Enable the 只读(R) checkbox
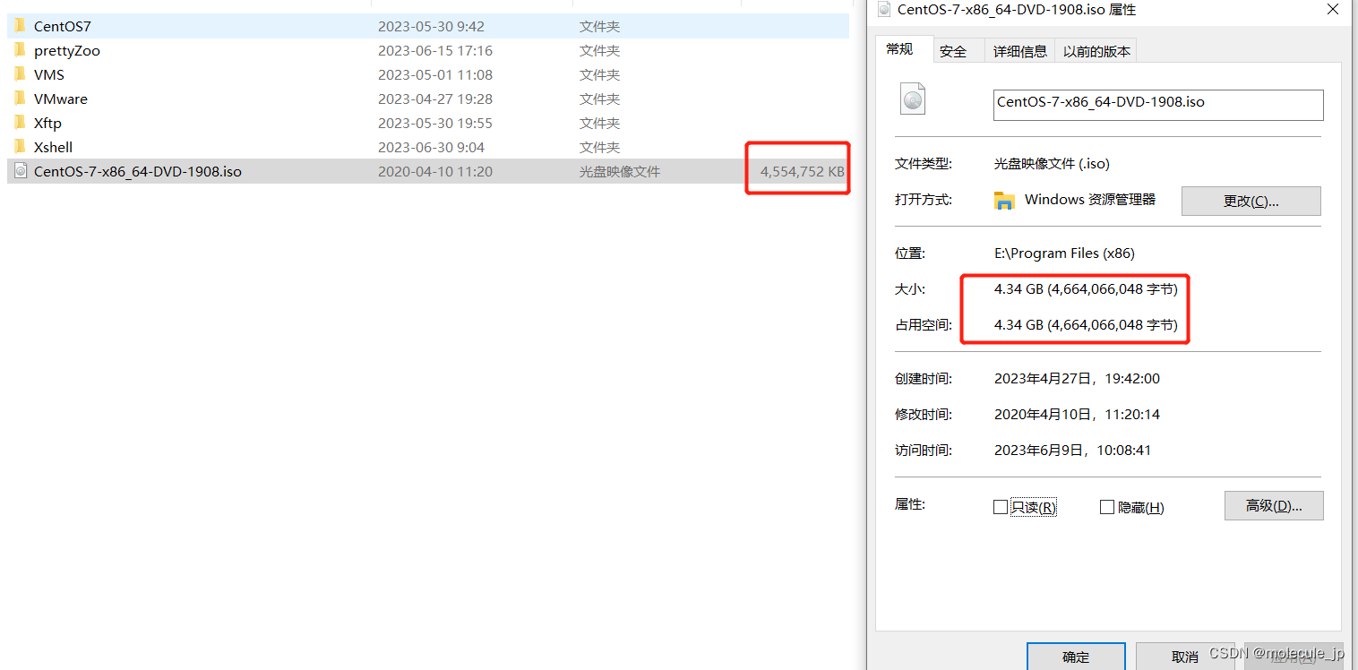Image resolution: width=1358 pixels, height=670 pixels. 1001,507
